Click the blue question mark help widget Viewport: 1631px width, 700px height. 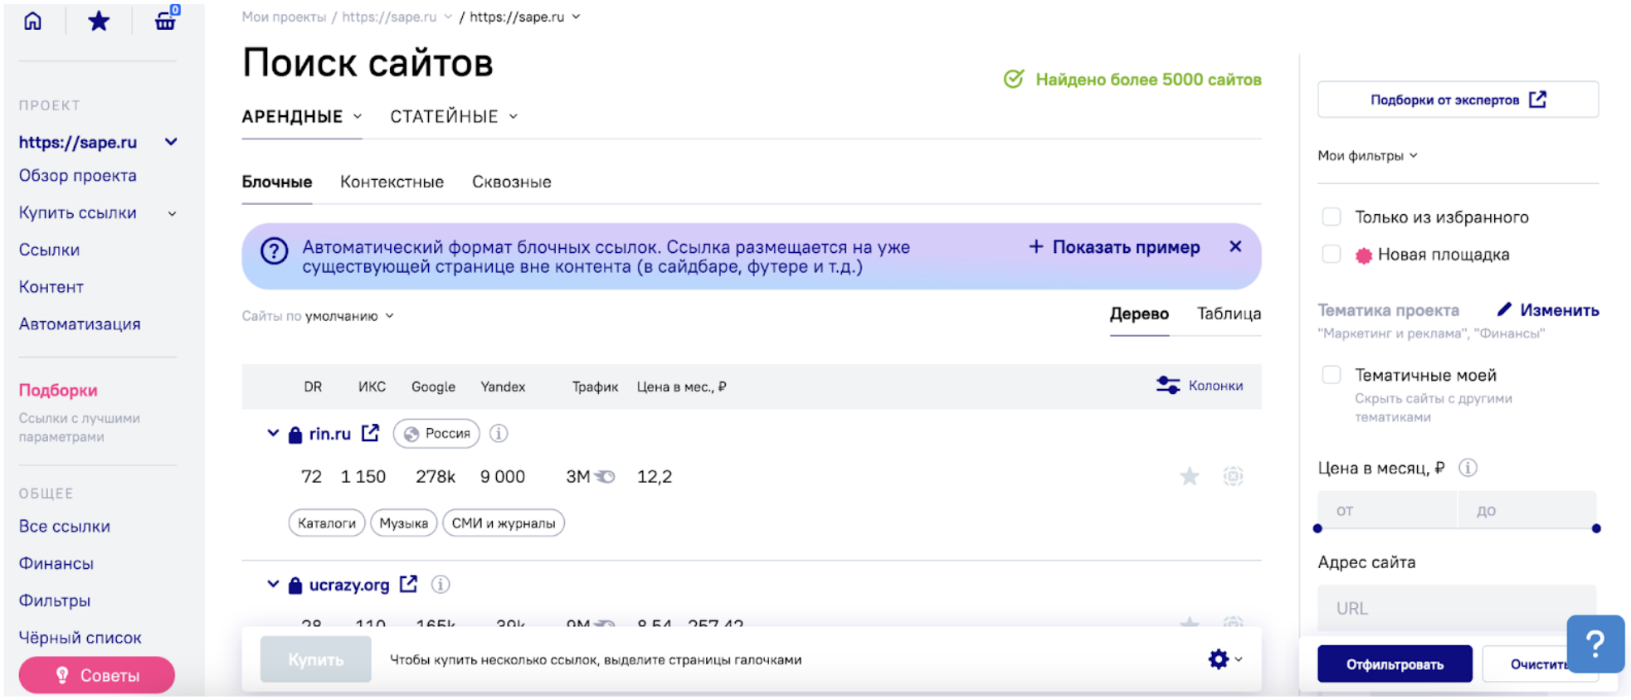pos(1594,644)
